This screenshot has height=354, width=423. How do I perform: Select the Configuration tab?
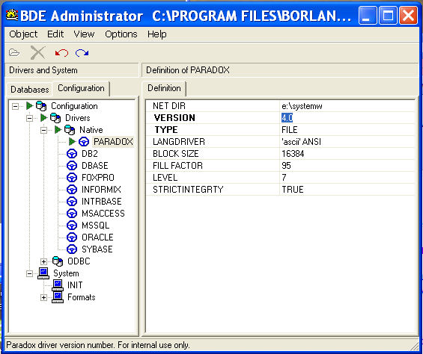[81, 88]
